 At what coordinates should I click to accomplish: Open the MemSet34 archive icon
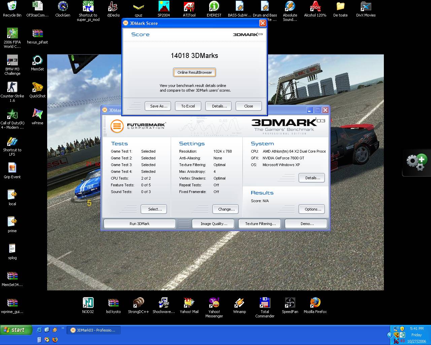tap(12, 279)
